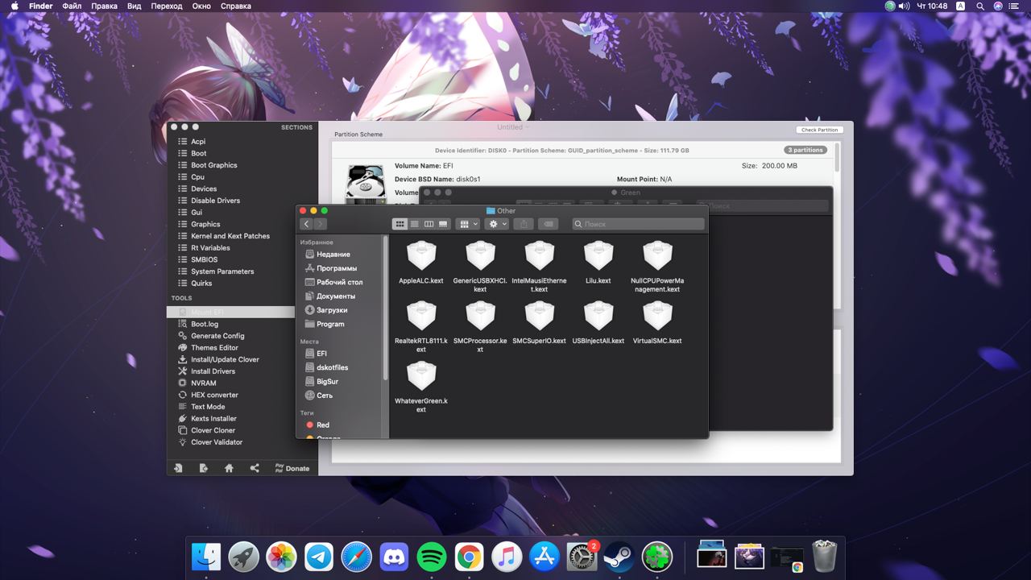The width and height of the screenshot is (1031, 580).
Task: Click the home icon in Clover Configurator
Action: [x=229, y=468]
